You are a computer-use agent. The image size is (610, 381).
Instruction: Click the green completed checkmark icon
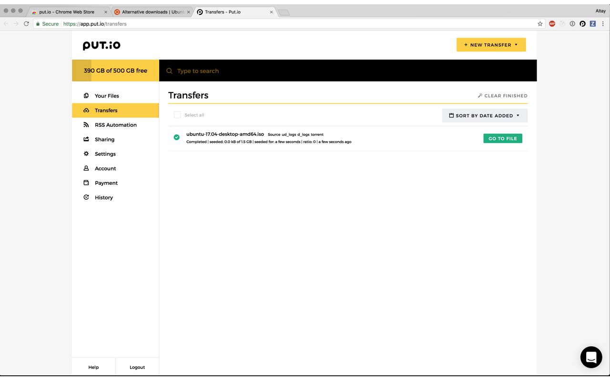coord(177,138)
